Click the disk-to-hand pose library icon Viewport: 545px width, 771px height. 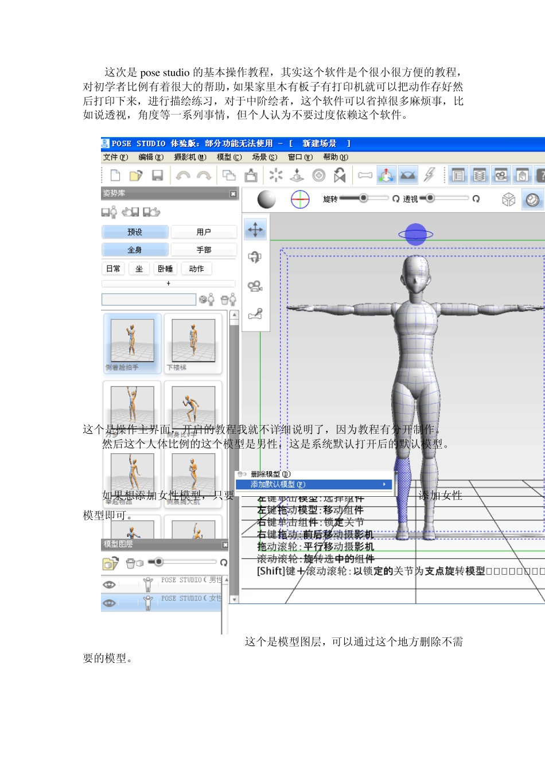coord(151,212)
